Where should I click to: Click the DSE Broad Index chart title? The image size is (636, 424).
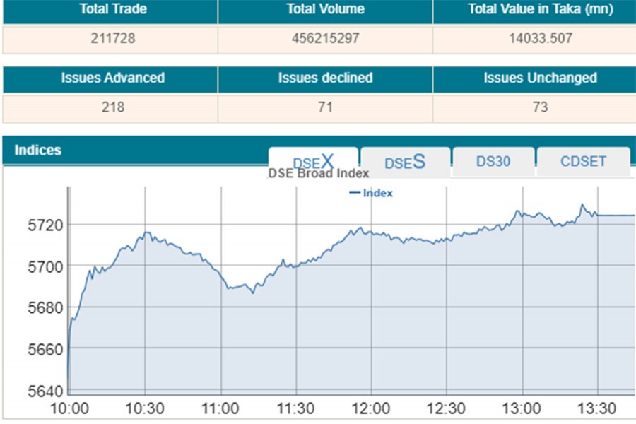(x=318, y=174)
